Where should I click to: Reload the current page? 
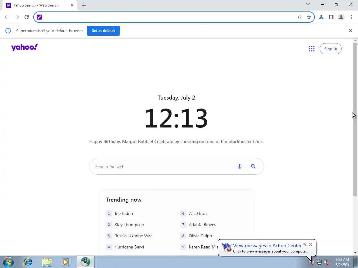pos(27,17)
